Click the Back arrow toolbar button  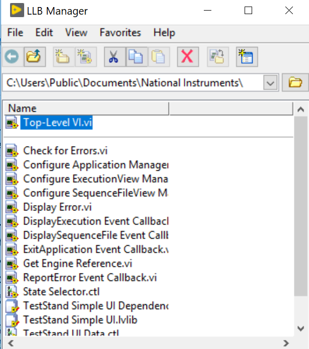click(13, 57)
